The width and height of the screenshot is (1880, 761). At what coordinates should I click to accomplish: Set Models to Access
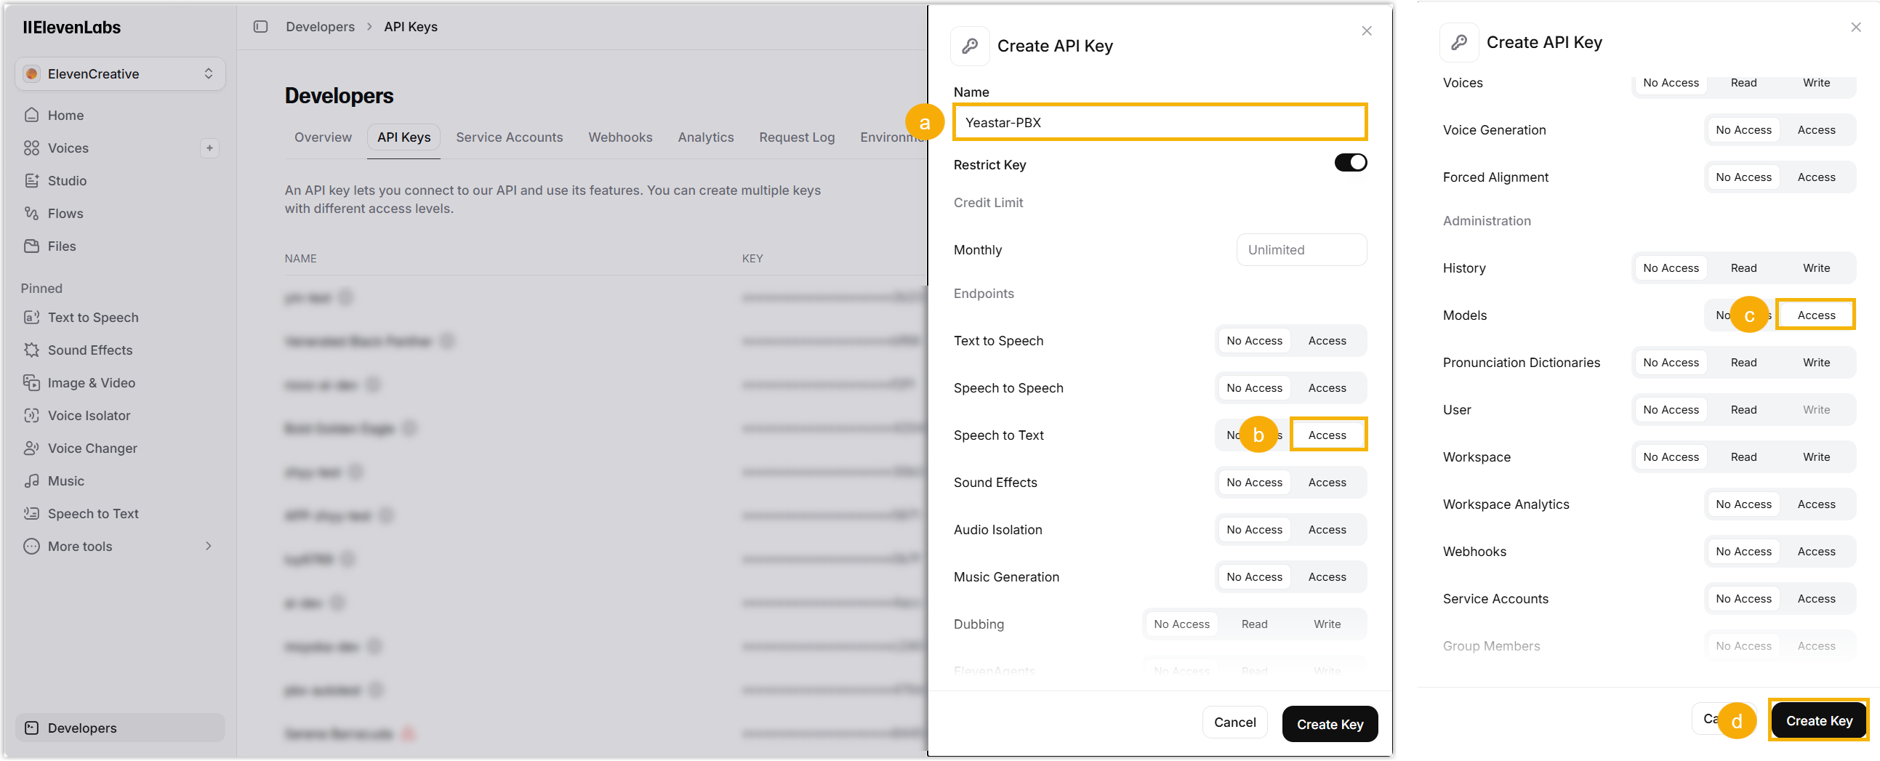tap(1816, 315)
